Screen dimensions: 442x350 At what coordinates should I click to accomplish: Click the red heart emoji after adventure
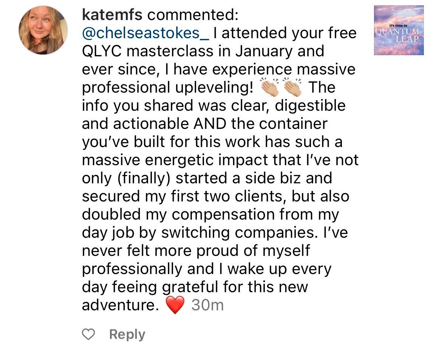point(175,305)
